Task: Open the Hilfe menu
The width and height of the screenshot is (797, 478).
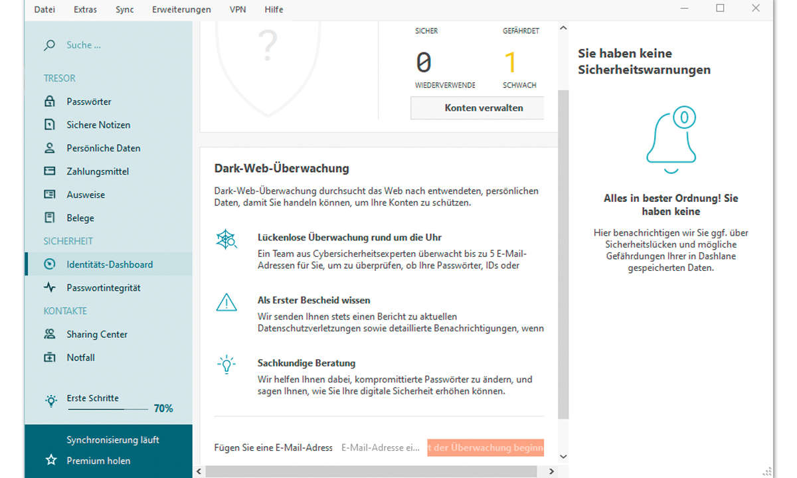Action: pos(274,9)
